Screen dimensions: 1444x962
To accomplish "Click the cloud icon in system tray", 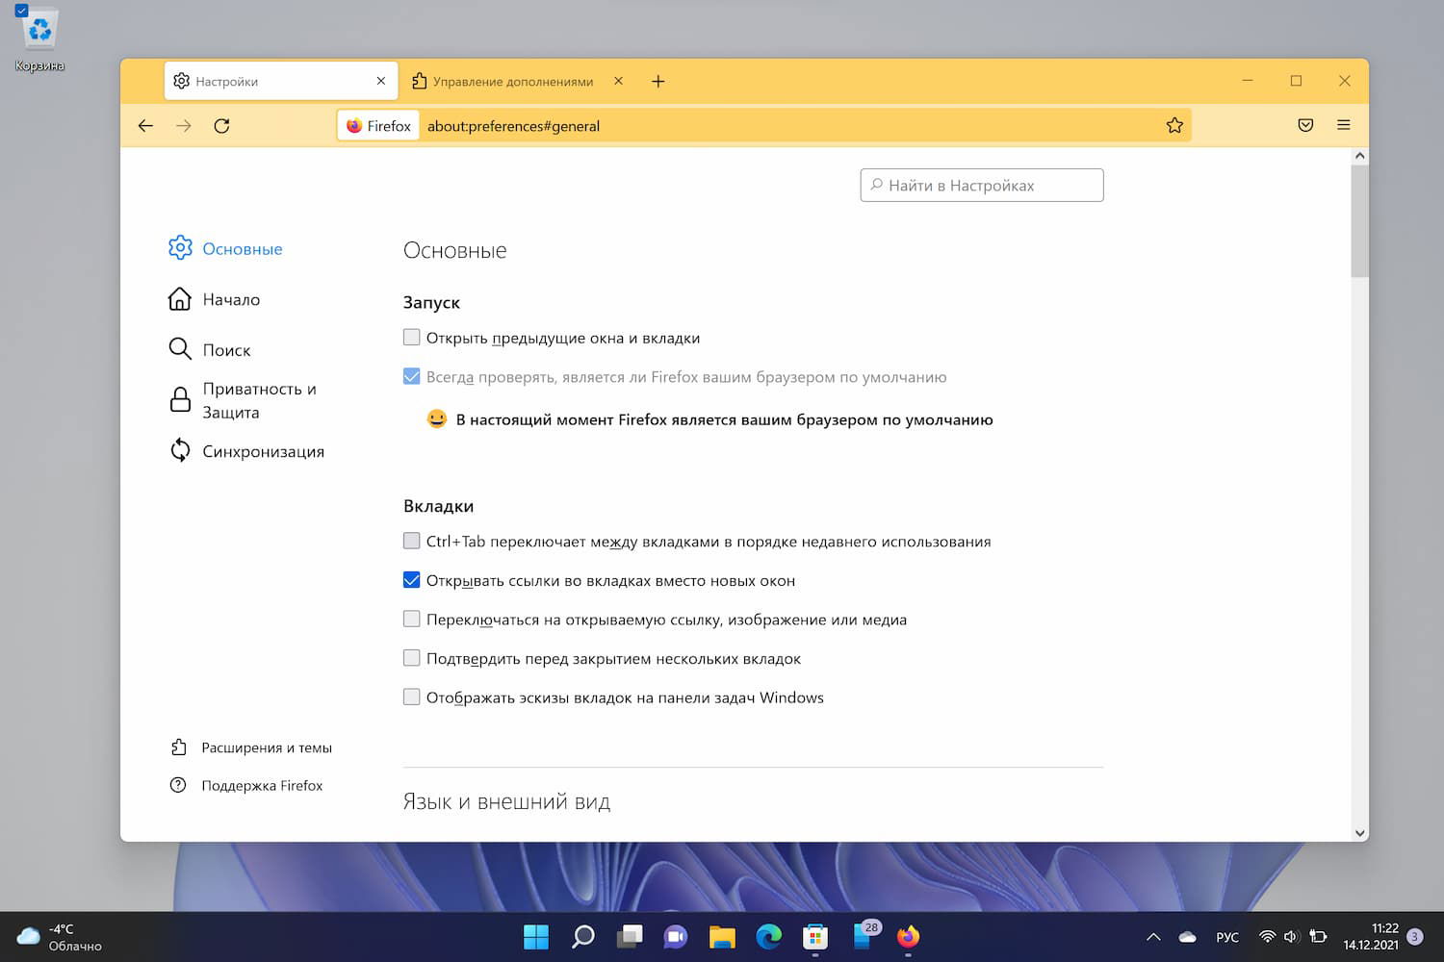I will [x=1188, y=937].
